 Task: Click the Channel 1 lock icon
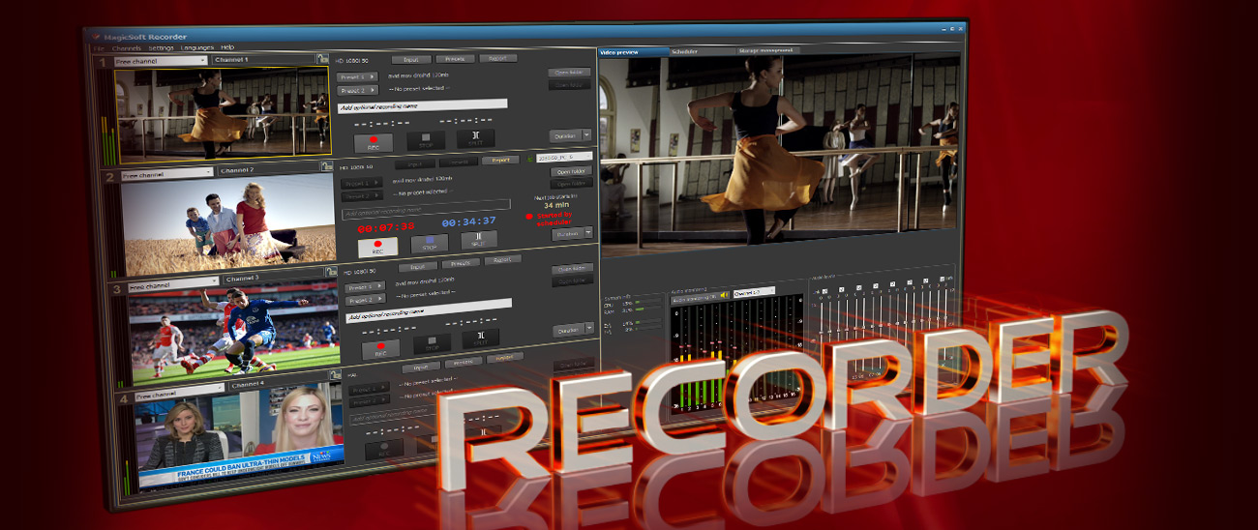click(321, 59)
